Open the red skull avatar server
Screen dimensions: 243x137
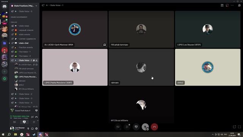click(5, 51)
